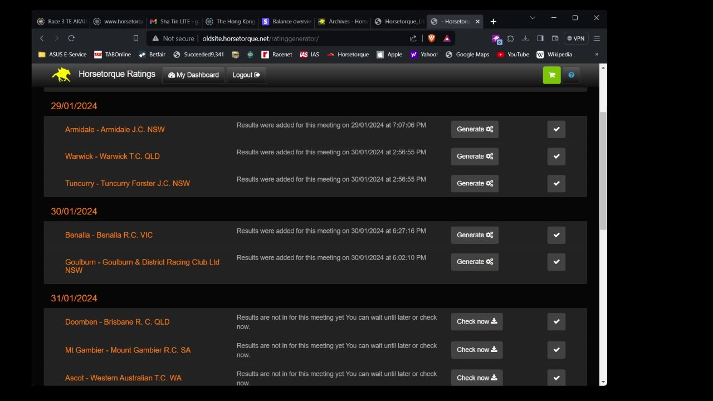Click the Brave shields lion icon
The image size is (713, 401).
pos(431,38)
